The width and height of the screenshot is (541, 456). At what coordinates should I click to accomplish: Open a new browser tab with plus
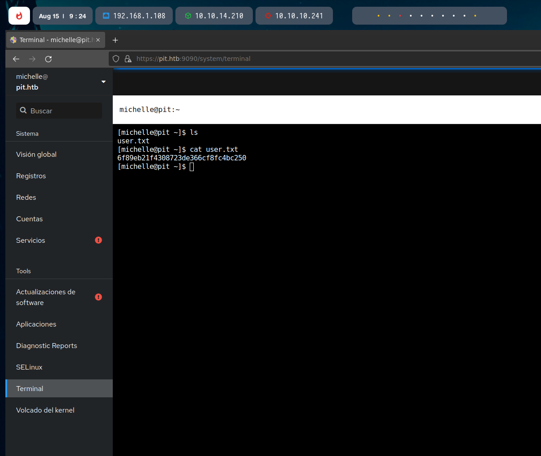pos(115,40)
